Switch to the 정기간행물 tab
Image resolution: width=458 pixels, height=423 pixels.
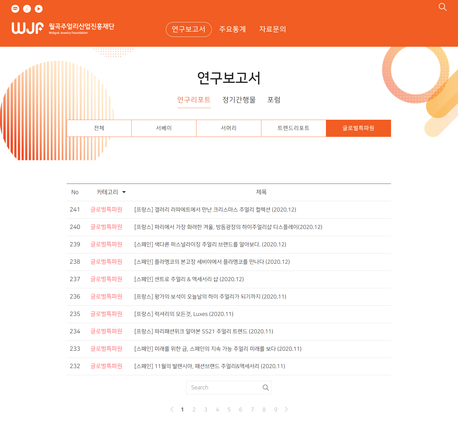(x=239, y=100)
